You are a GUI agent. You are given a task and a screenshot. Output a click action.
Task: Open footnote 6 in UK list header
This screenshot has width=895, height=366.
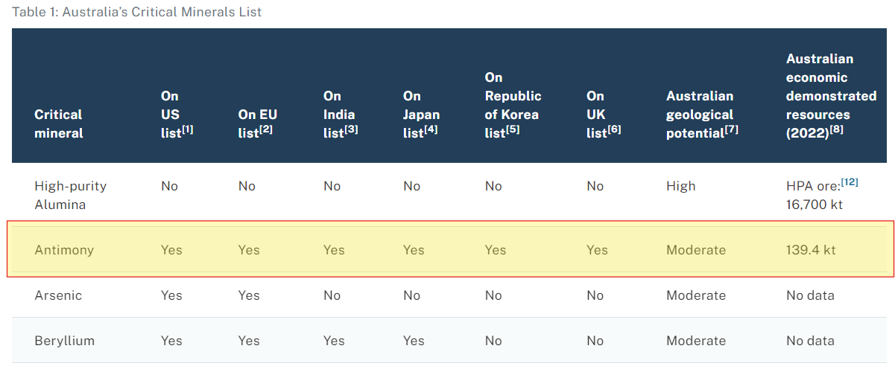pyautogui.click(x=614, y=129)
